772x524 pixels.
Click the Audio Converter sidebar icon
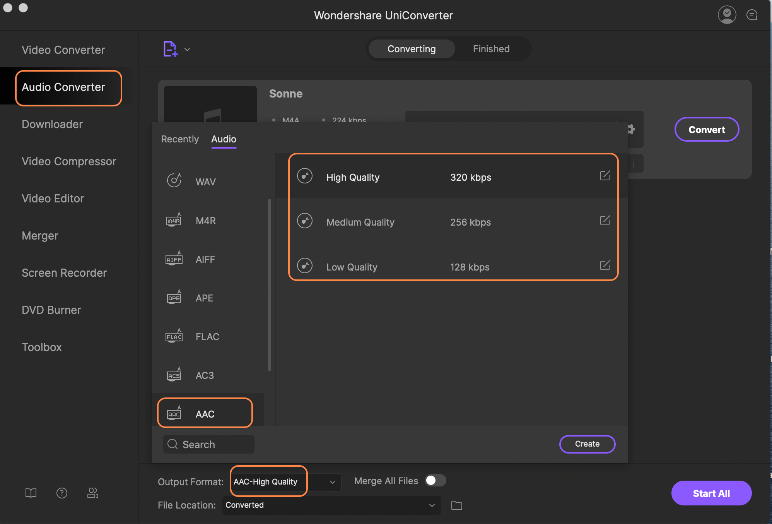(63, 87)
